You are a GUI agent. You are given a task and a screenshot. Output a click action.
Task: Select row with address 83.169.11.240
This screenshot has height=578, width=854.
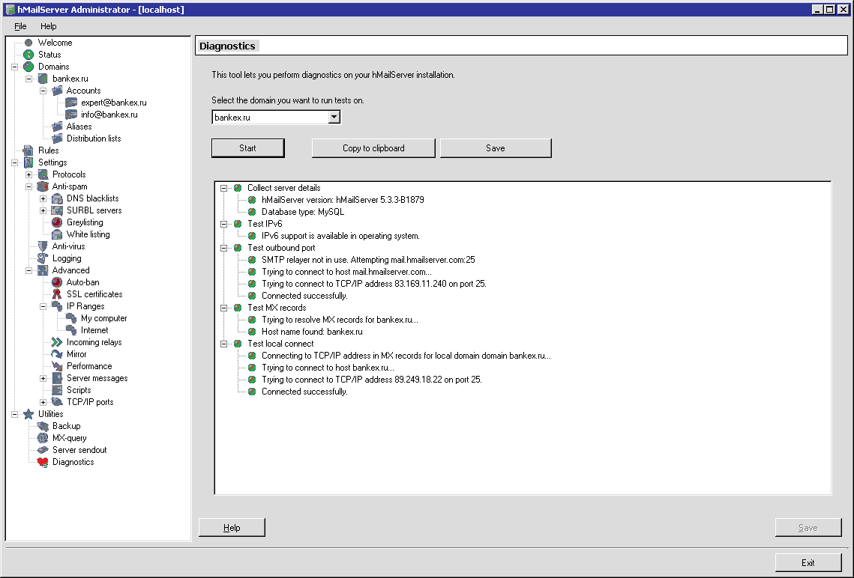(x=373, y=284)
